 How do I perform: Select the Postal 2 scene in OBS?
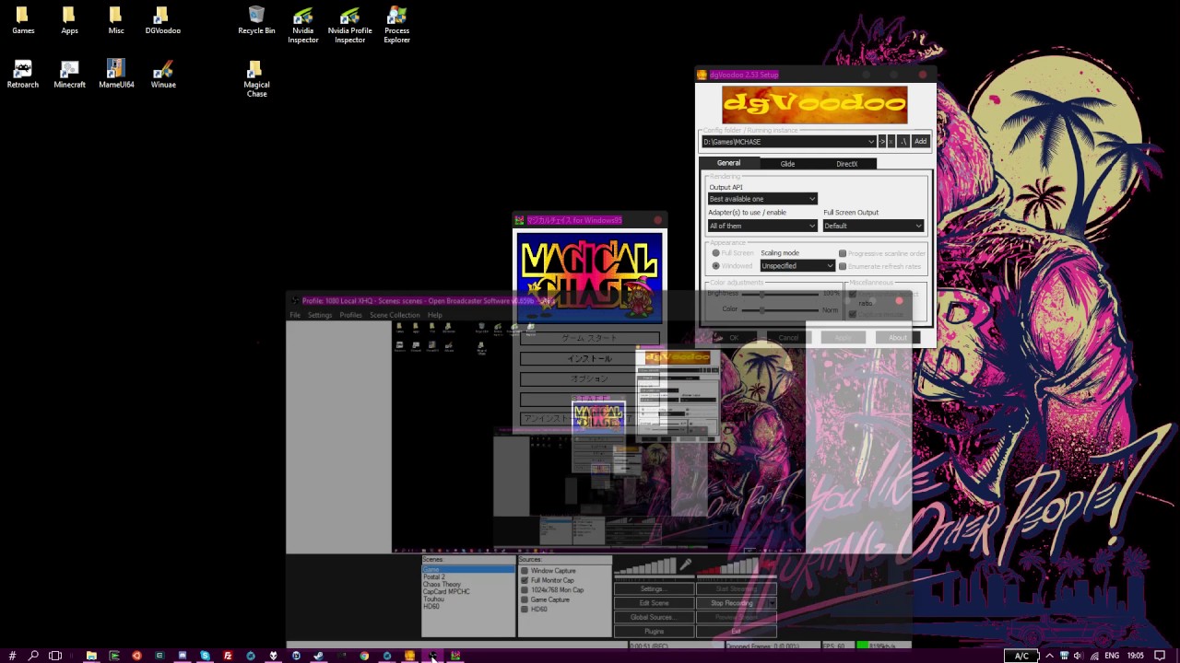434,577
